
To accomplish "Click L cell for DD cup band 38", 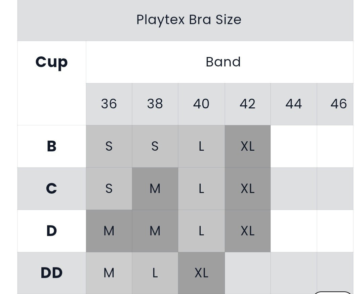I will 155,273.
